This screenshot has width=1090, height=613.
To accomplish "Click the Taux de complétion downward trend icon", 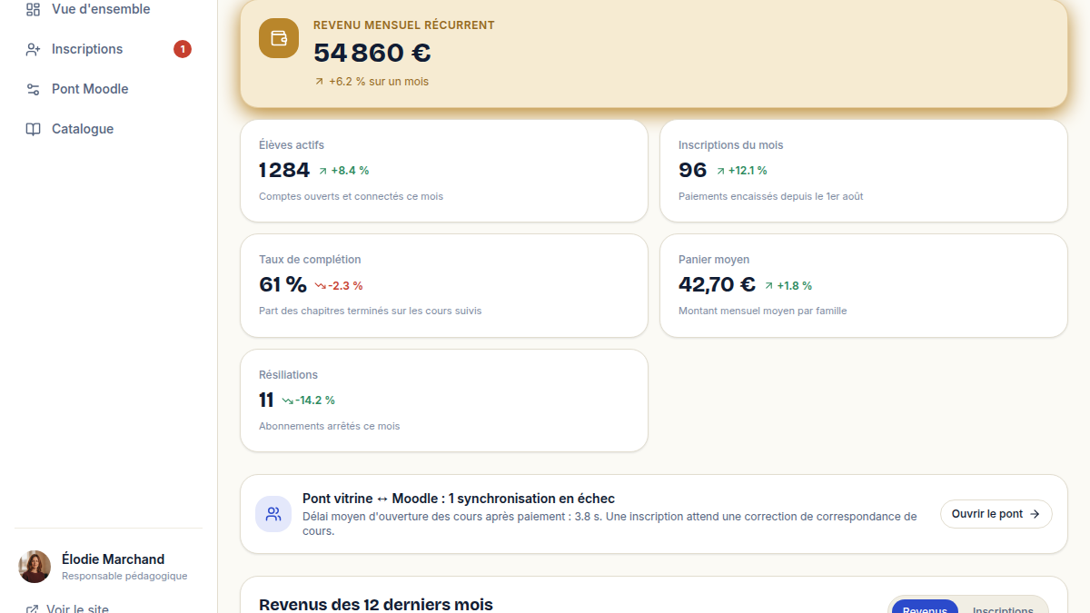I will coord(321,285).
